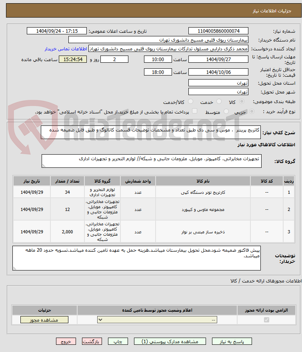Click the resize grip of گروه کالا box
The height and width of the screenshot is (352, 302).
(x=44, y=166)
